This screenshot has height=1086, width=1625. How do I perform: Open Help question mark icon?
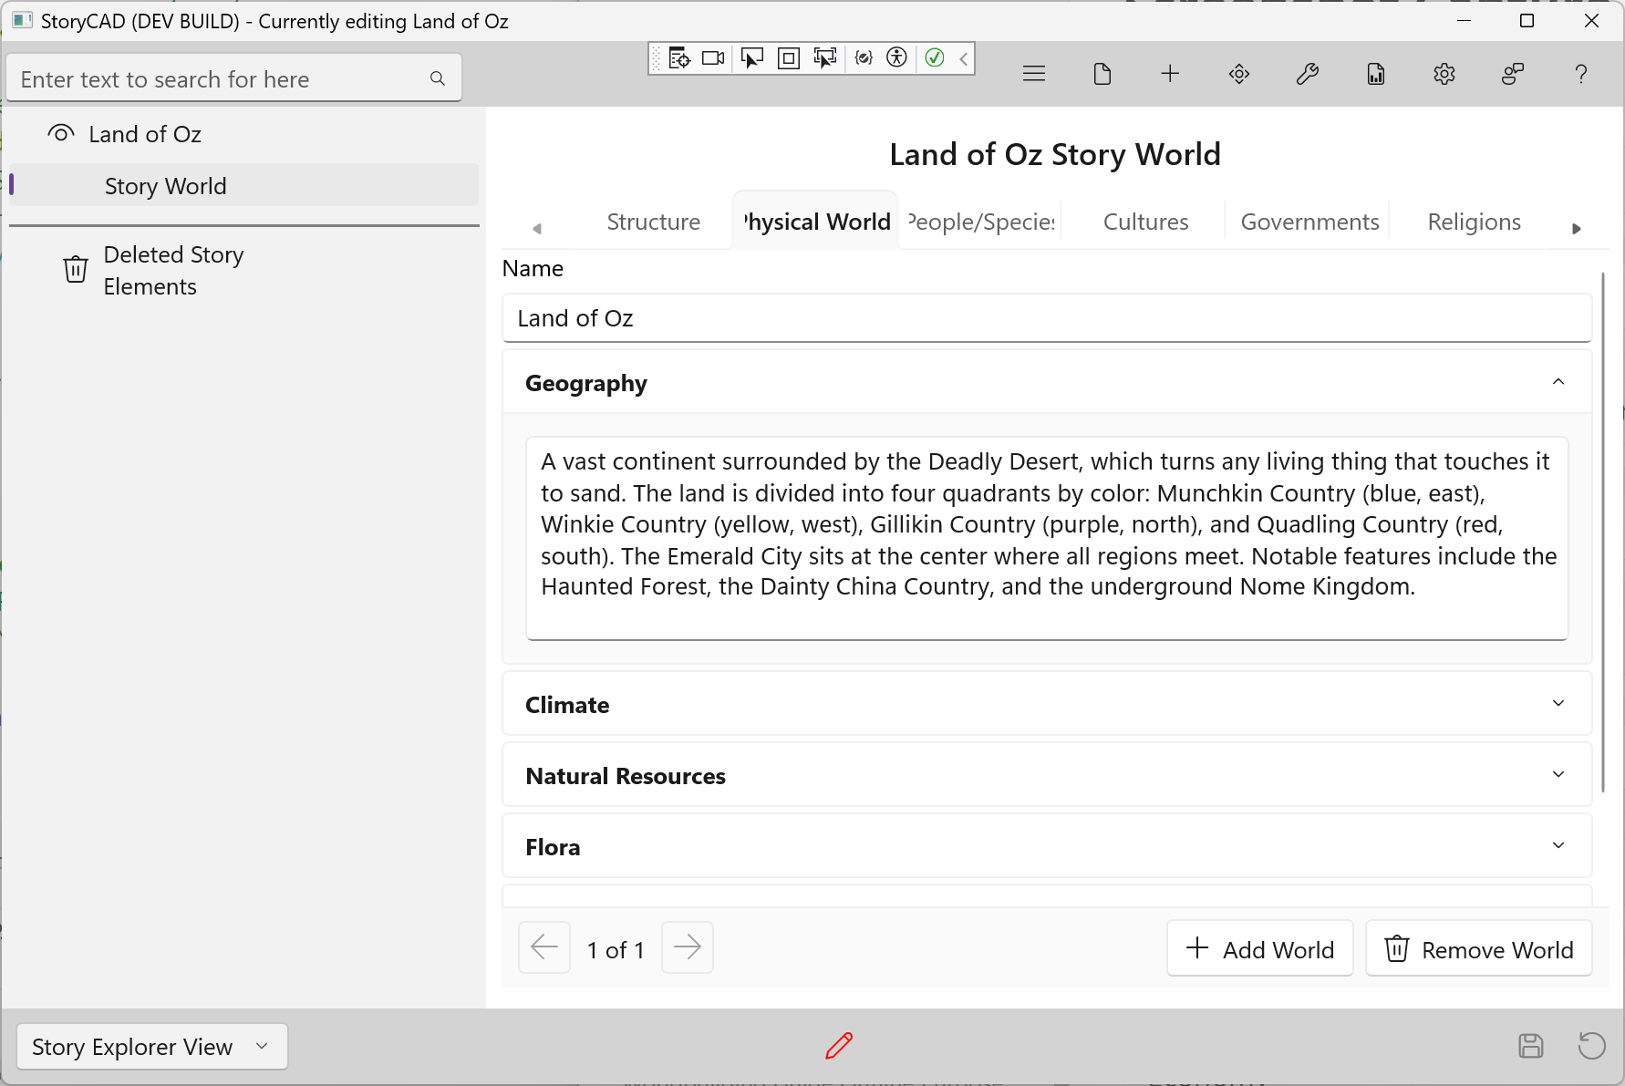tap(1580, 74)
